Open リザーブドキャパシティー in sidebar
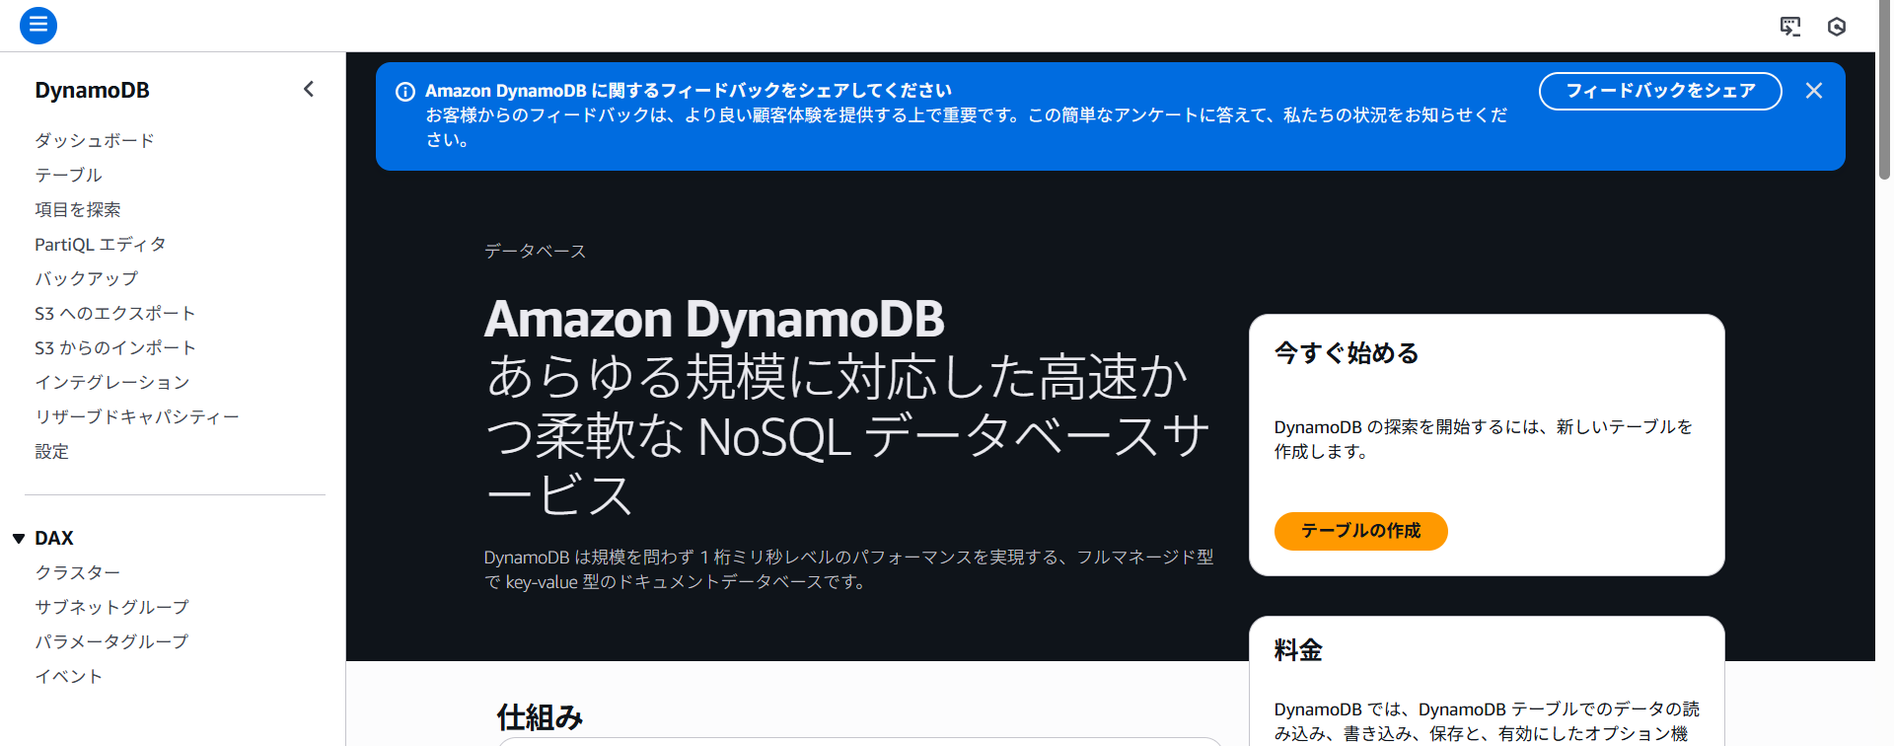This screenshot has width=1894, height=746. pos(137,417)
